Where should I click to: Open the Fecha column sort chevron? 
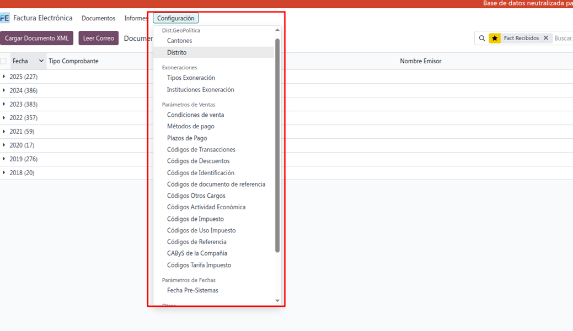tap(41, 61)
